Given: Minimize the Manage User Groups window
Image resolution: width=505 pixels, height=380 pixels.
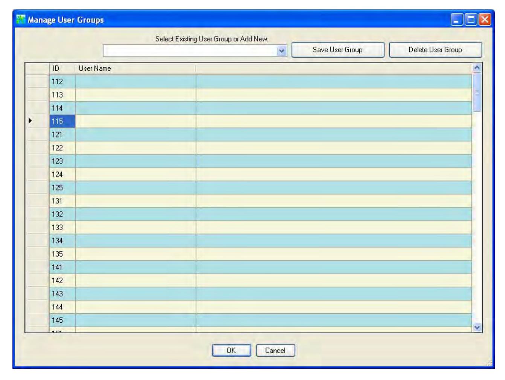Looking at the screenshot, I should [457, 20].
